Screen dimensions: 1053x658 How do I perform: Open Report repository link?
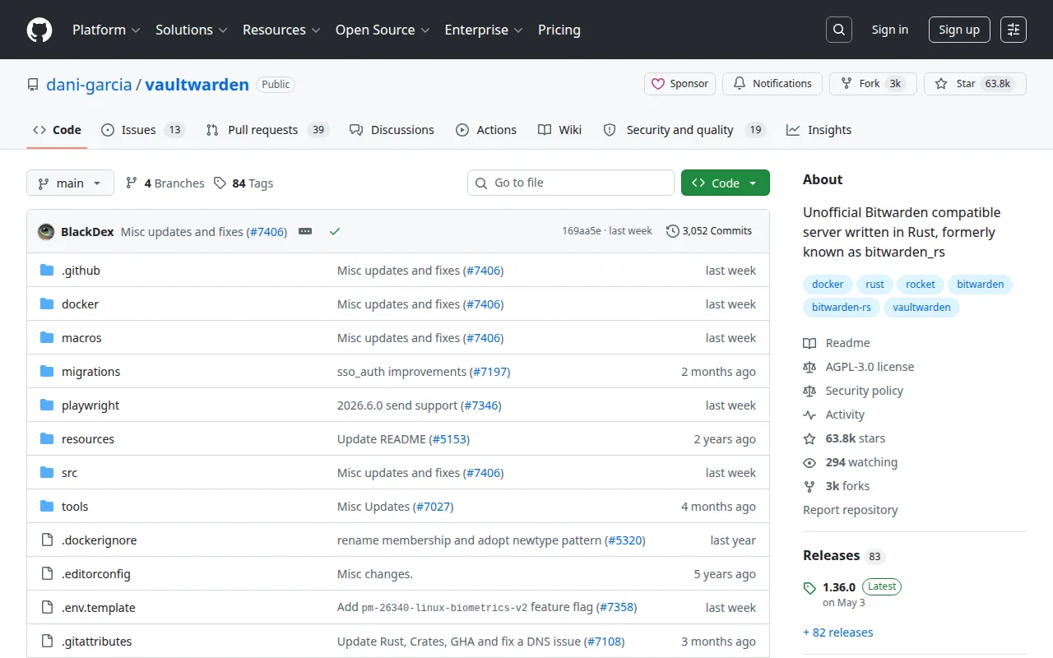[x=851, y=510]
